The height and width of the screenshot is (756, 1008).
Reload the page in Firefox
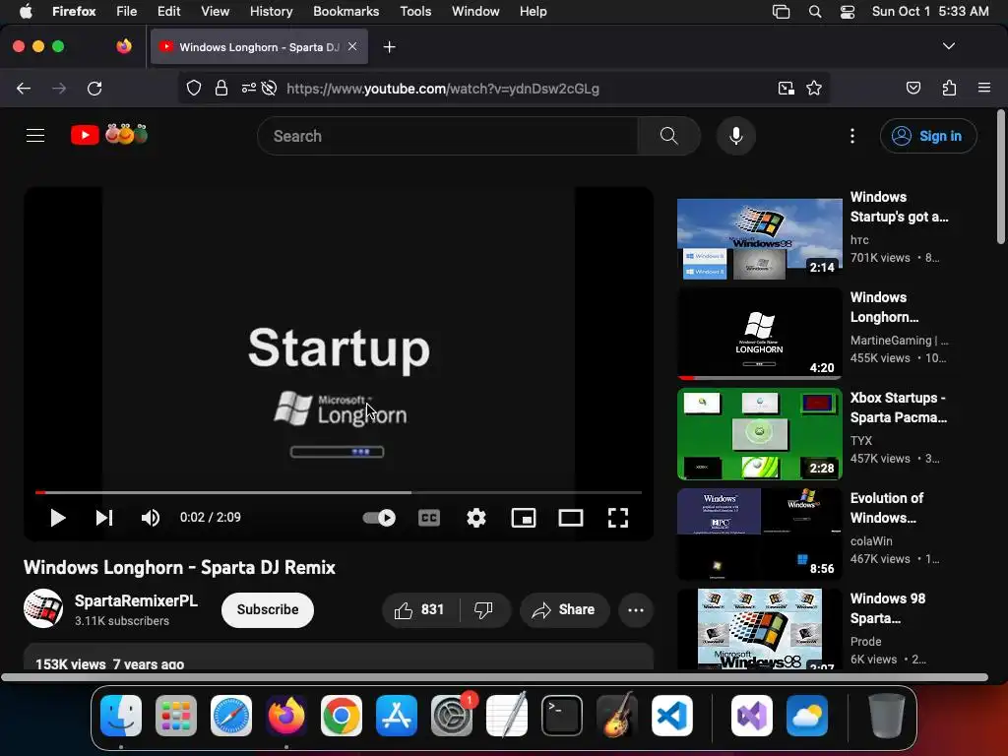click(x=94, y=88)
